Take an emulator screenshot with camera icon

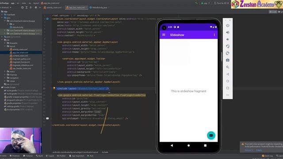[x=228, y=60]
